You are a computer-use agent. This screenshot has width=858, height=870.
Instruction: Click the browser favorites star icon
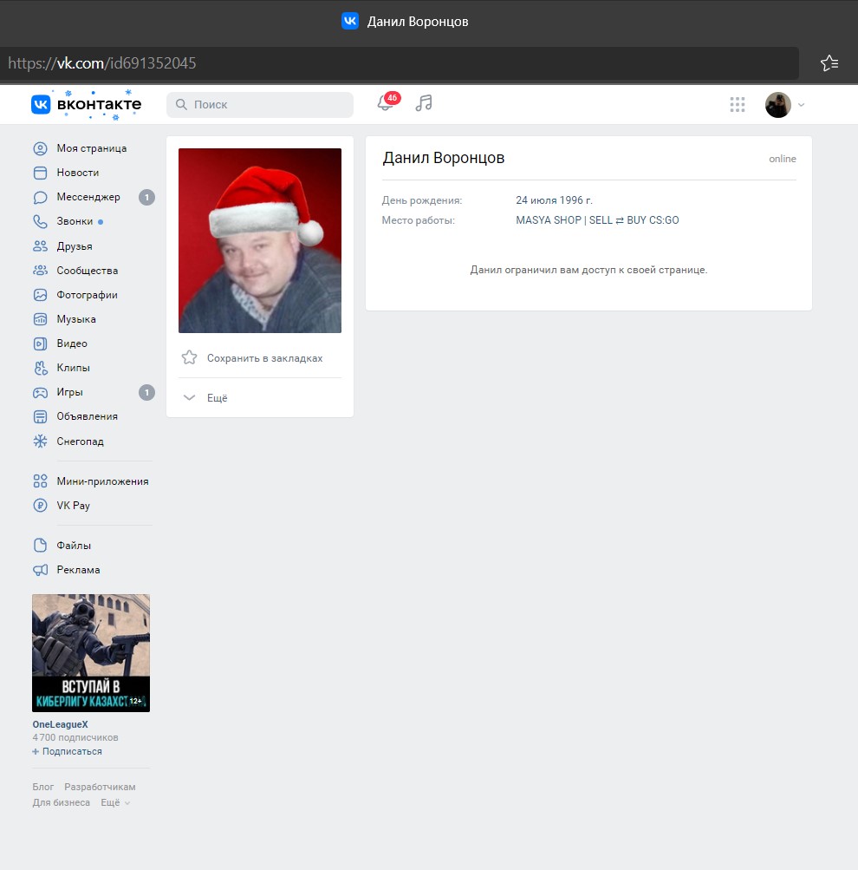(x=829, y=63)
